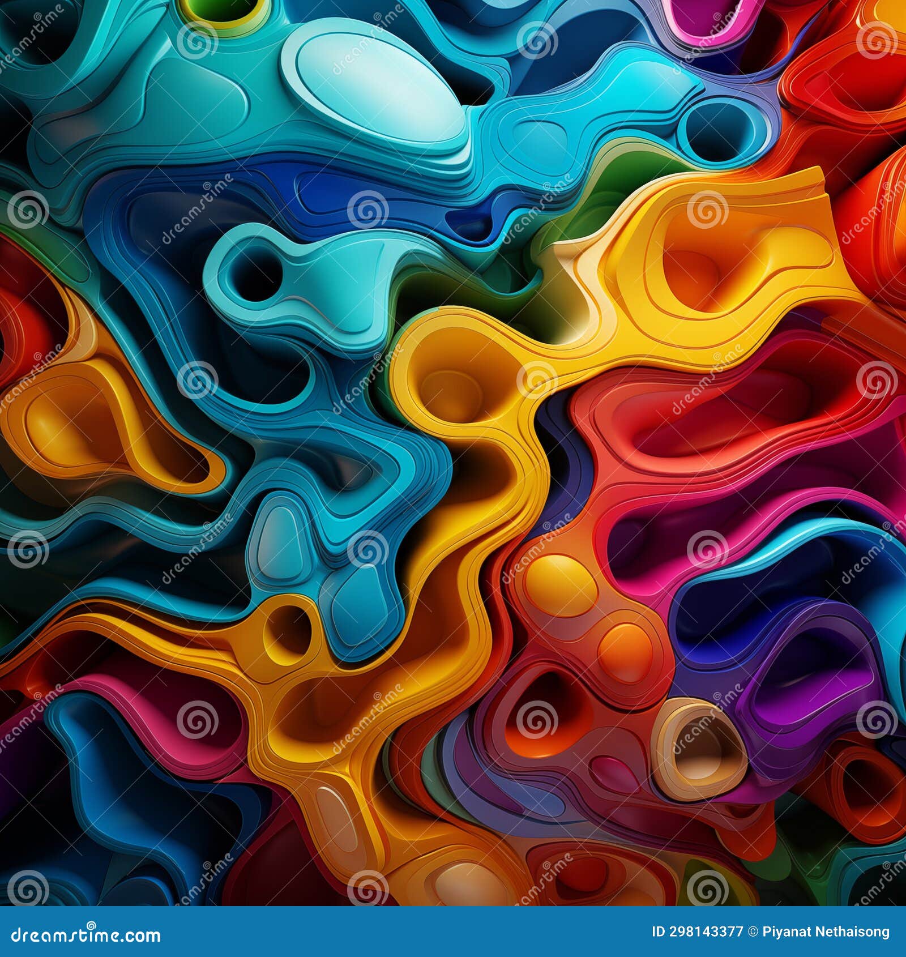Toggle the light-blue oval highlight shape
The image size is (906, 957).
tap(368, 79)
